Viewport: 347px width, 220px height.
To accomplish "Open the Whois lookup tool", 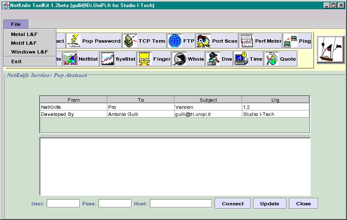I will click(188, 59).
